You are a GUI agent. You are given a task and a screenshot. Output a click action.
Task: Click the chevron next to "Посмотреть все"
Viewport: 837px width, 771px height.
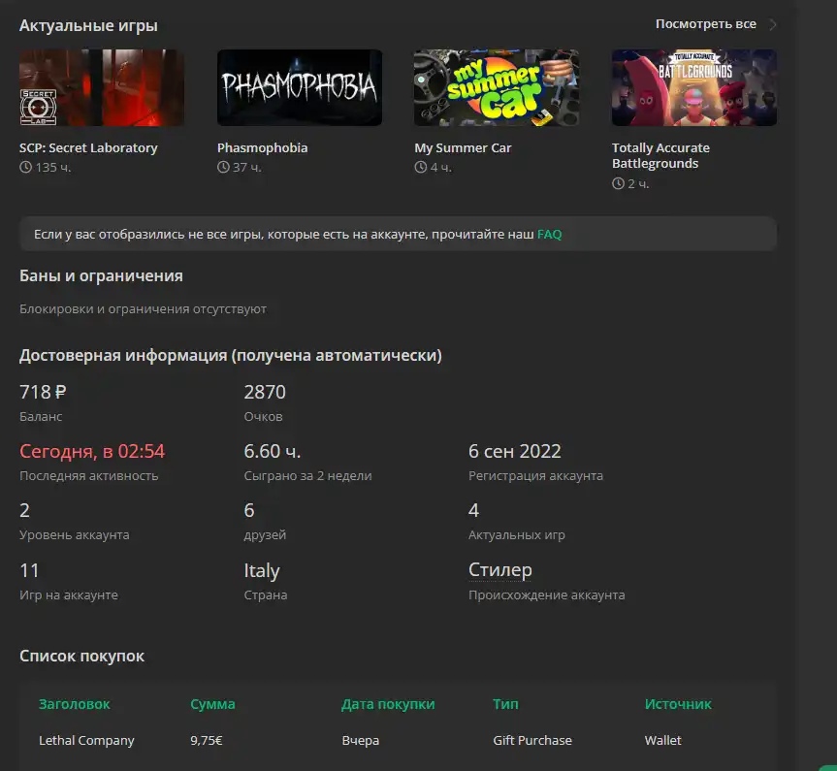772,24
